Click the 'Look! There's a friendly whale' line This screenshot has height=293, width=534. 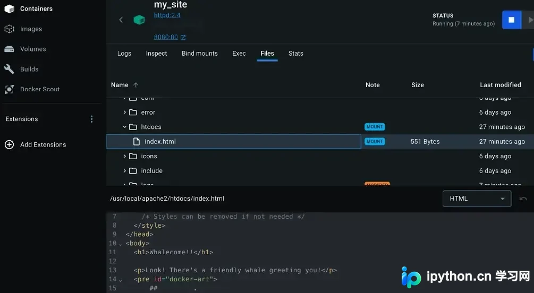pos(235,270)
